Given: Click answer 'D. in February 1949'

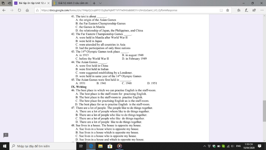Looking at the screenshot, I should coord(134,59).
